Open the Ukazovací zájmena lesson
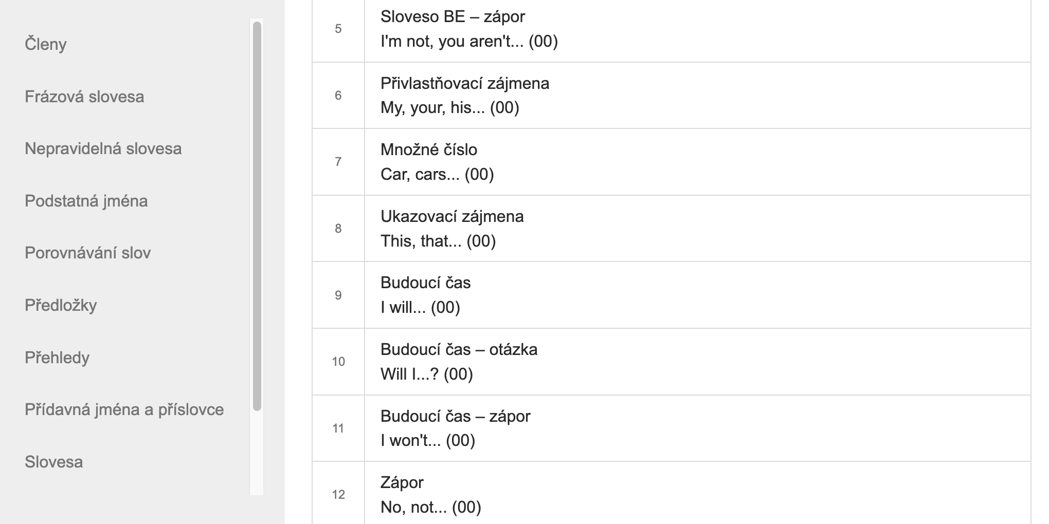This screenshot has height=524, width=1049. click(x=451, y=216)
